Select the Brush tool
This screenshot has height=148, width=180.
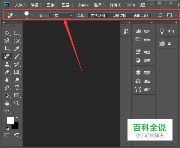click(17, 56)
